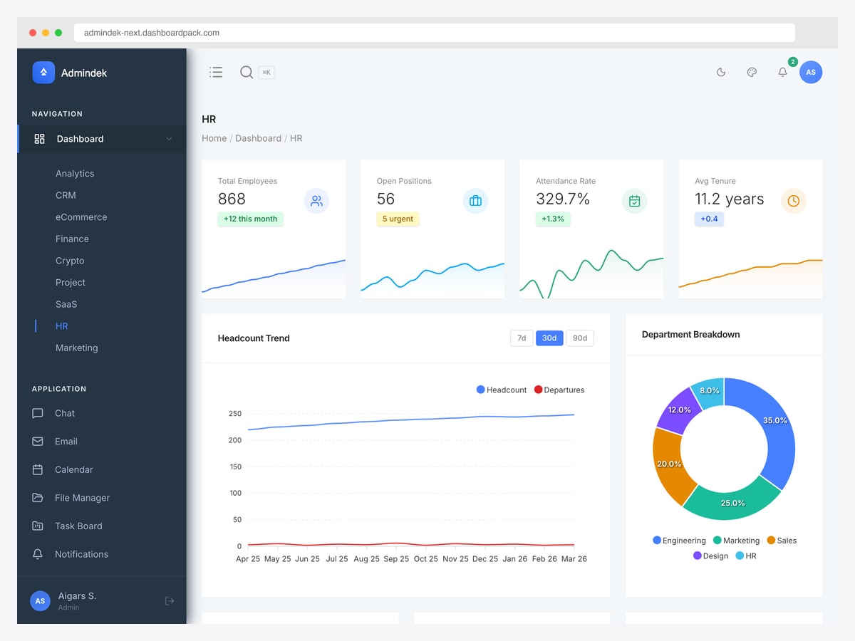This screenshot has width=855, height=641.
Task: Click the logout icon beside Aigars S.
Action: [170, 601]
